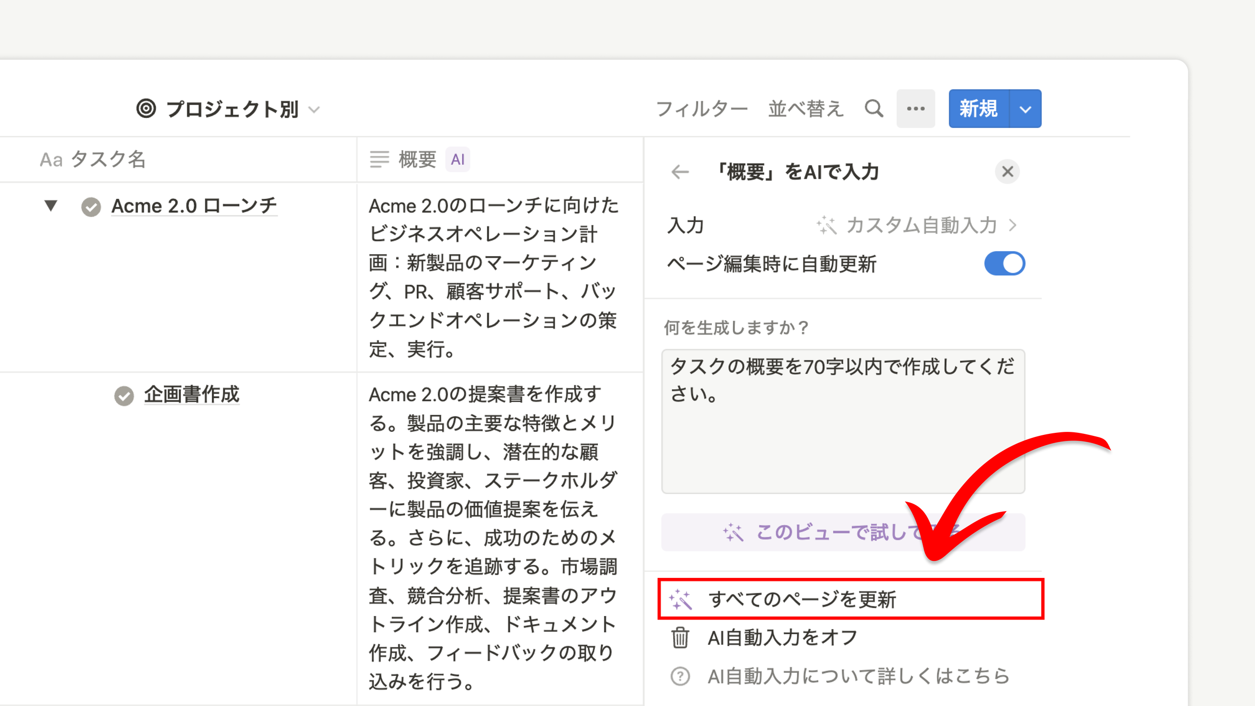Check the 企画書作成 status circle
The height and width of the screenshot is (706, 1255).
pos(124,396)
